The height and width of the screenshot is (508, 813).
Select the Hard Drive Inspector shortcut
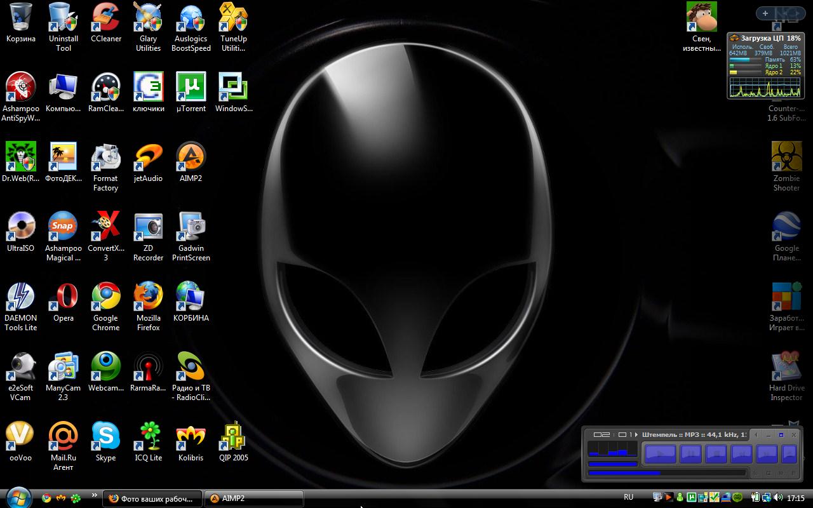point(787,376)
